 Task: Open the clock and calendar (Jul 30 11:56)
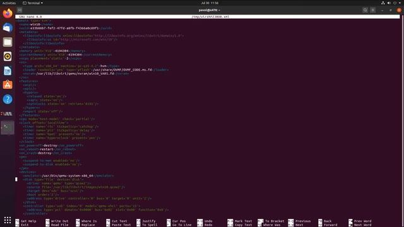tap(210, 3)
